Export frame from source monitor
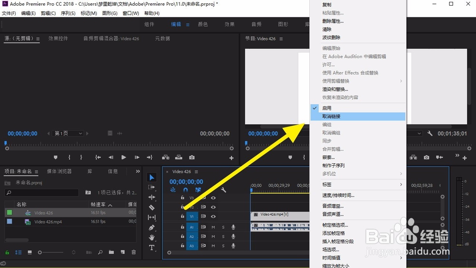Viewport: 476px width, 268px height. click(x=192, y=157)
